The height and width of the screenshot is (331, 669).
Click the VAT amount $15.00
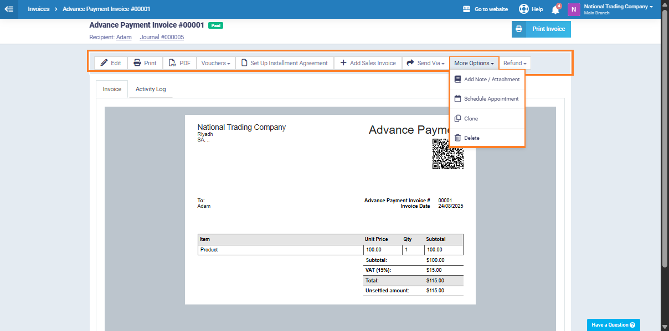coord(434,270)
